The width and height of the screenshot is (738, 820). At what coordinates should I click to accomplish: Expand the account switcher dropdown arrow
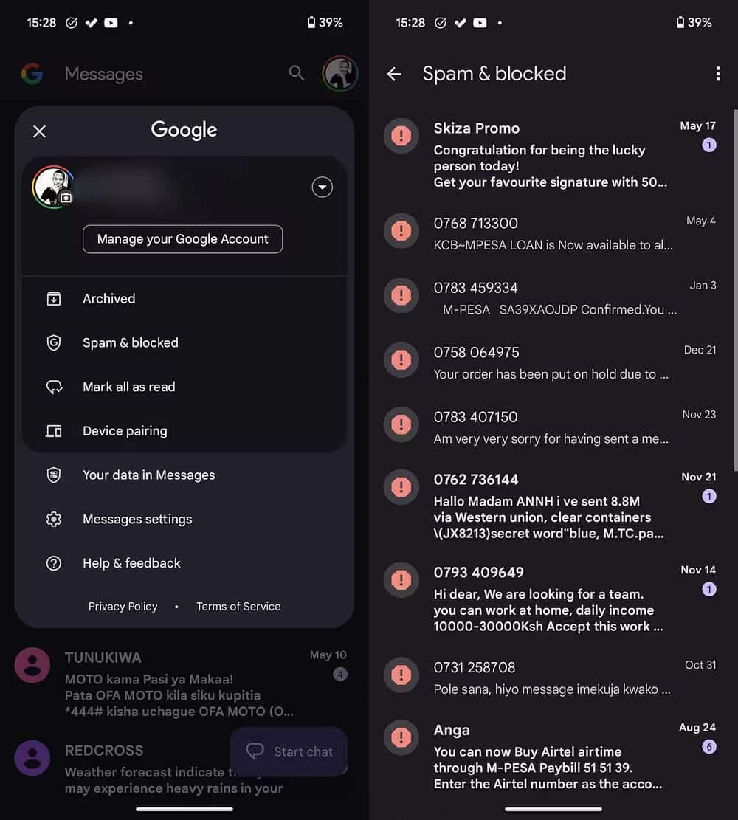(322, 187)
